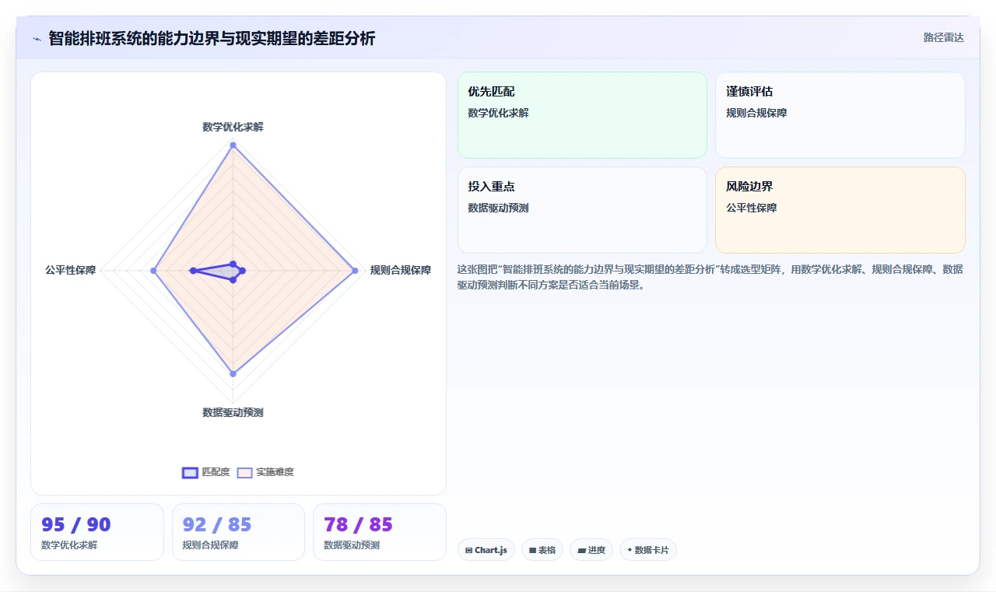Click the 规则合规保障 axis label on radar

[x=400, y=270]
